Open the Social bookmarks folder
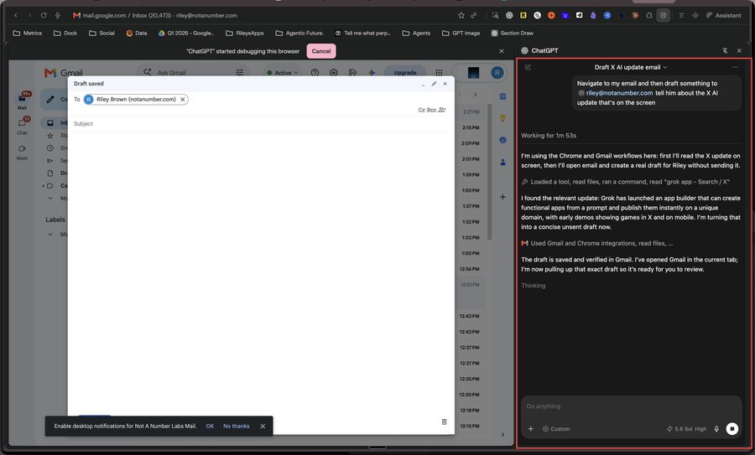The image size is (755, 455). point(102,34)
